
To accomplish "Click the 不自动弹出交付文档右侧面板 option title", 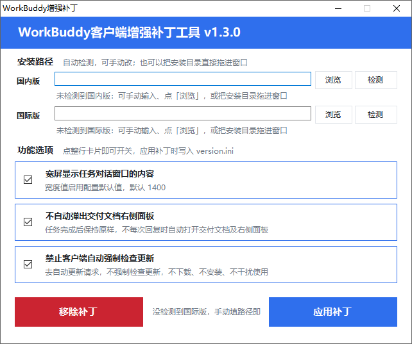I will point(99,216).
